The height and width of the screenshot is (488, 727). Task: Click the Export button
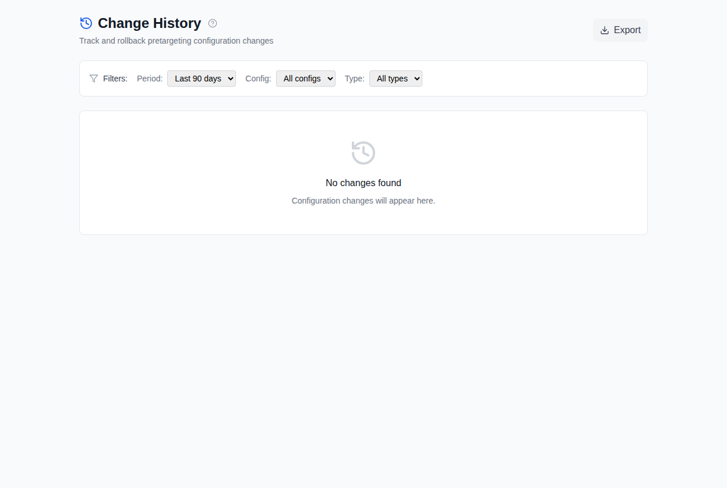tap(620, 30)
